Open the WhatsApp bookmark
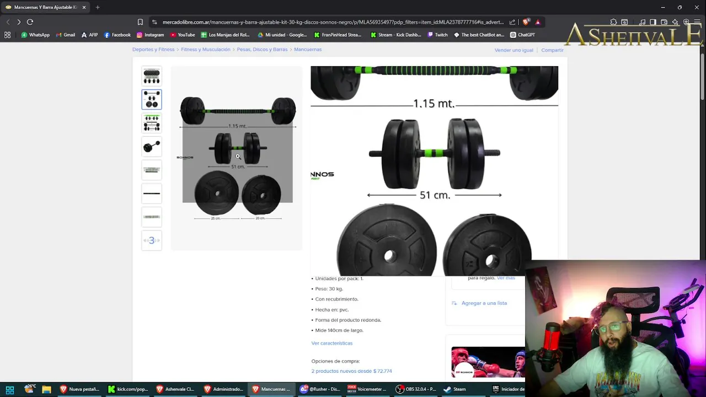The width and height of the screenshot is (706, 397). click(x=35, y=35)
